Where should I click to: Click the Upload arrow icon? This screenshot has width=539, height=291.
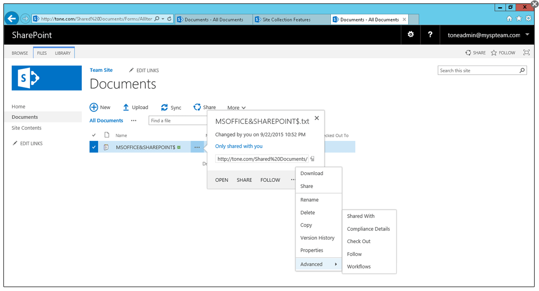[126, 108]
